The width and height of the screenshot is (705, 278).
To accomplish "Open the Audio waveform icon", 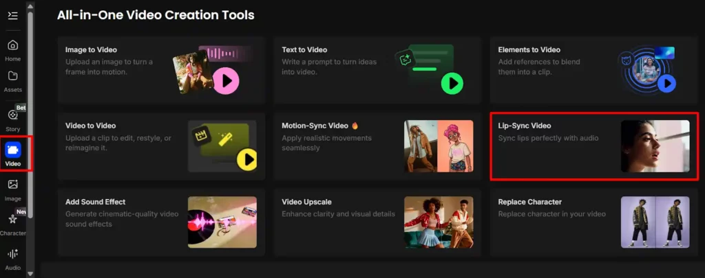I will 13,253.
